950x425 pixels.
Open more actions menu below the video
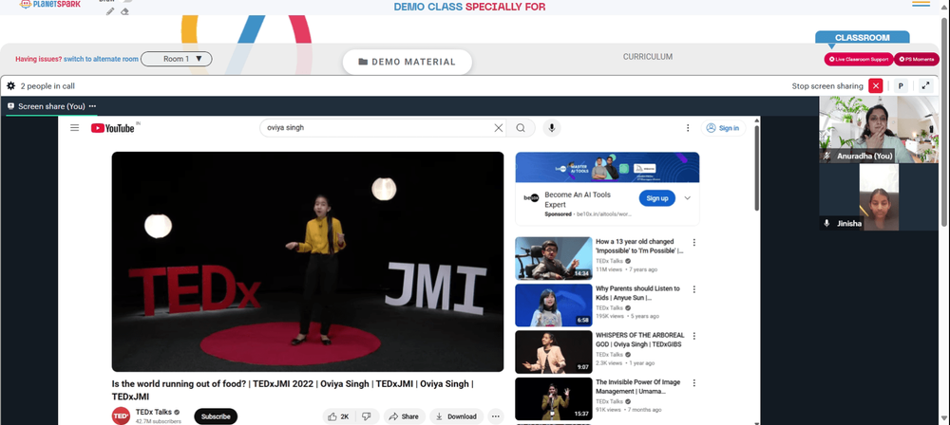[x=496, y=416]
